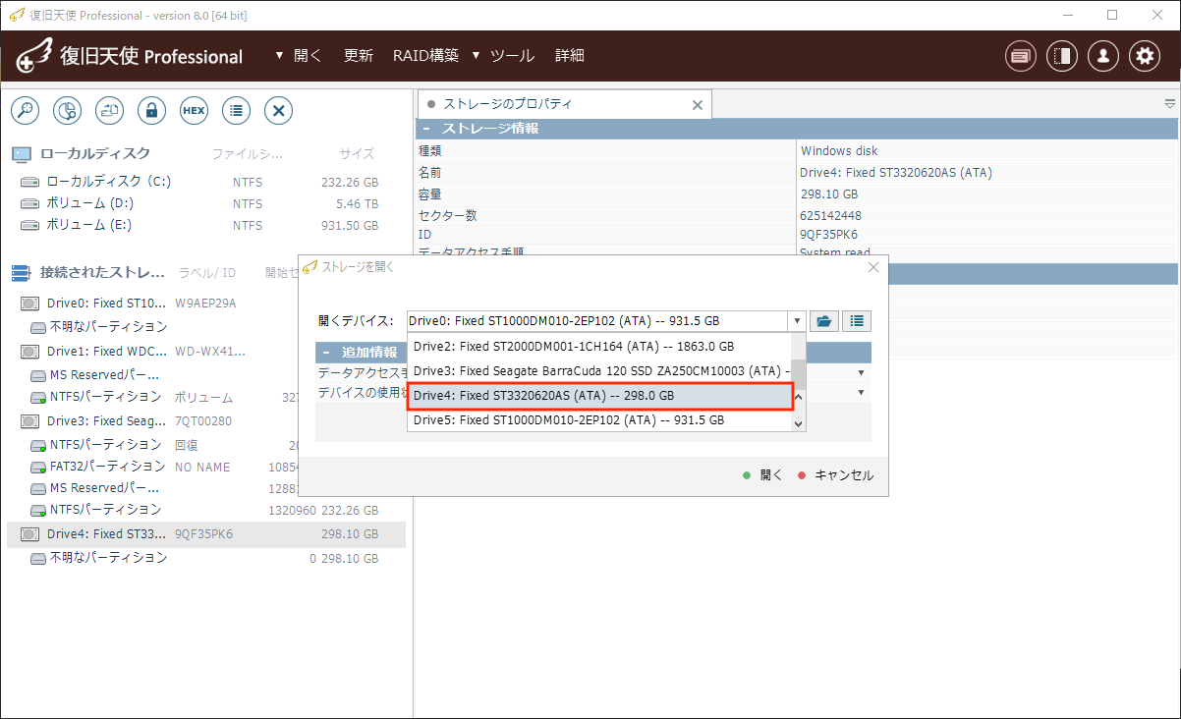The height and width of the screenshot is (719, 1181).
Task: Click the キャンセル button
Action: point(835,475)
